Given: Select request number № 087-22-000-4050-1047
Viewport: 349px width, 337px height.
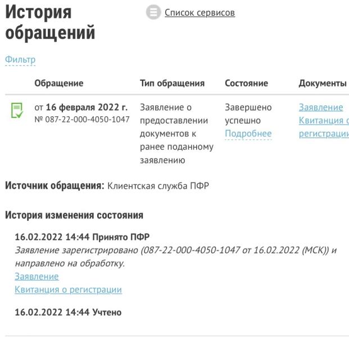Looking at the screenshot, I should click(82, 120).
